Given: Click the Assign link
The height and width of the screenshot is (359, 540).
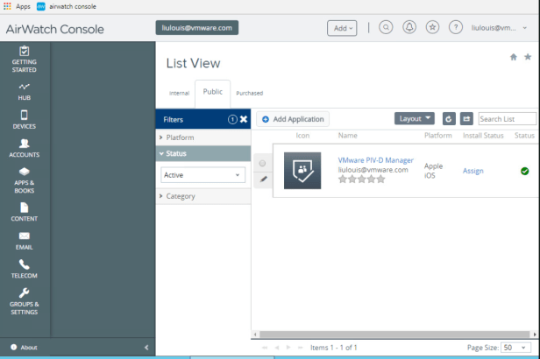Looking at the screenshot, I should [x=472, y=171].
